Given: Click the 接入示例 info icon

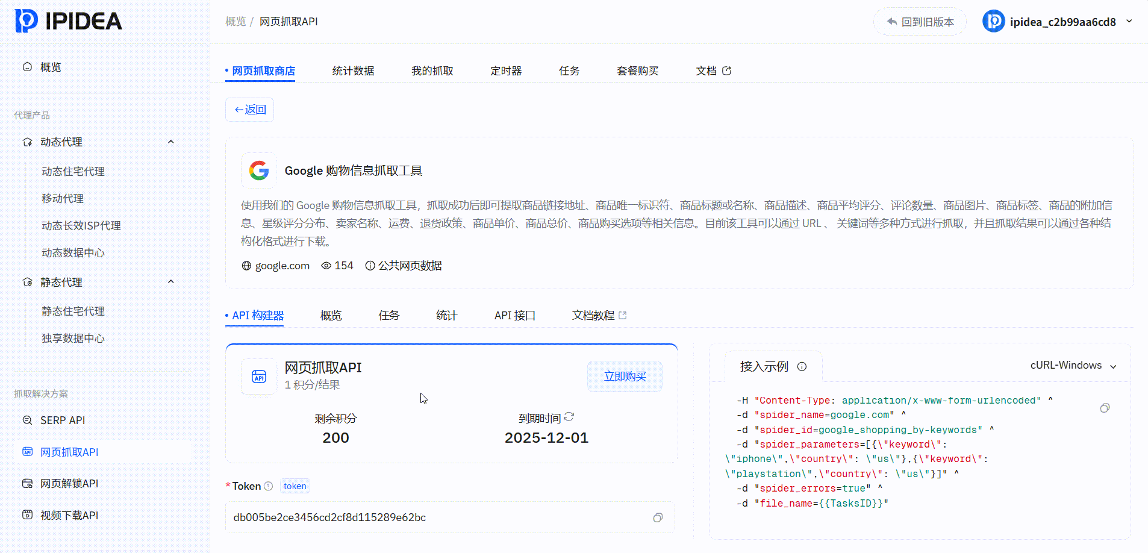Looking at the screenshot, I should 802,366.
